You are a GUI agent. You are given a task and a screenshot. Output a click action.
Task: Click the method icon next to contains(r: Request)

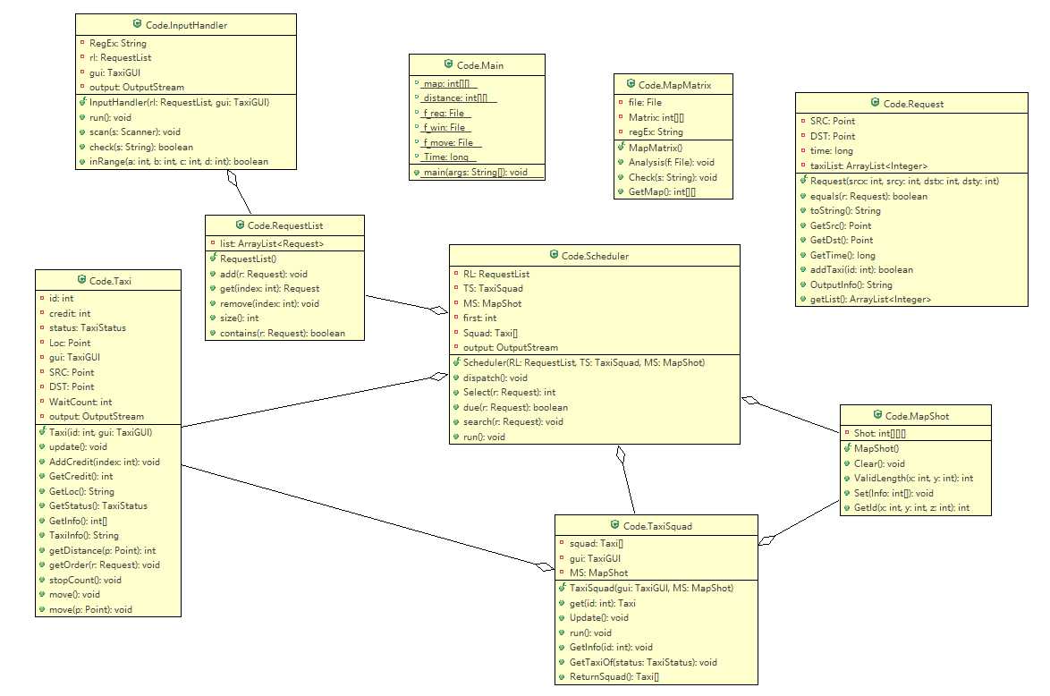tap(213, 333)
